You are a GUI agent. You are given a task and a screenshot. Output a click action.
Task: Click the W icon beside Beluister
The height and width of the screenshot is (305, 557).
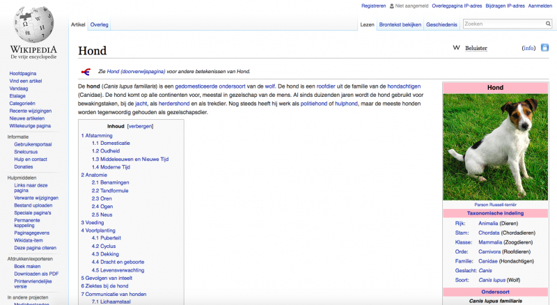(456, 47)
